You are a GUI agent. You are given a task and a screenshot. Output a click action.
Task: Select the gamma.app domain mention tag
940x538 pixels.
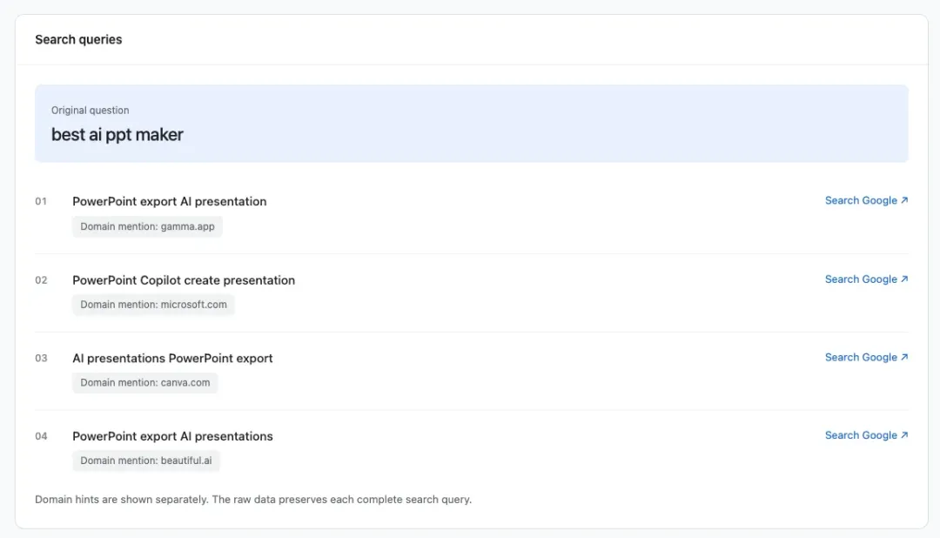(147, 226)
